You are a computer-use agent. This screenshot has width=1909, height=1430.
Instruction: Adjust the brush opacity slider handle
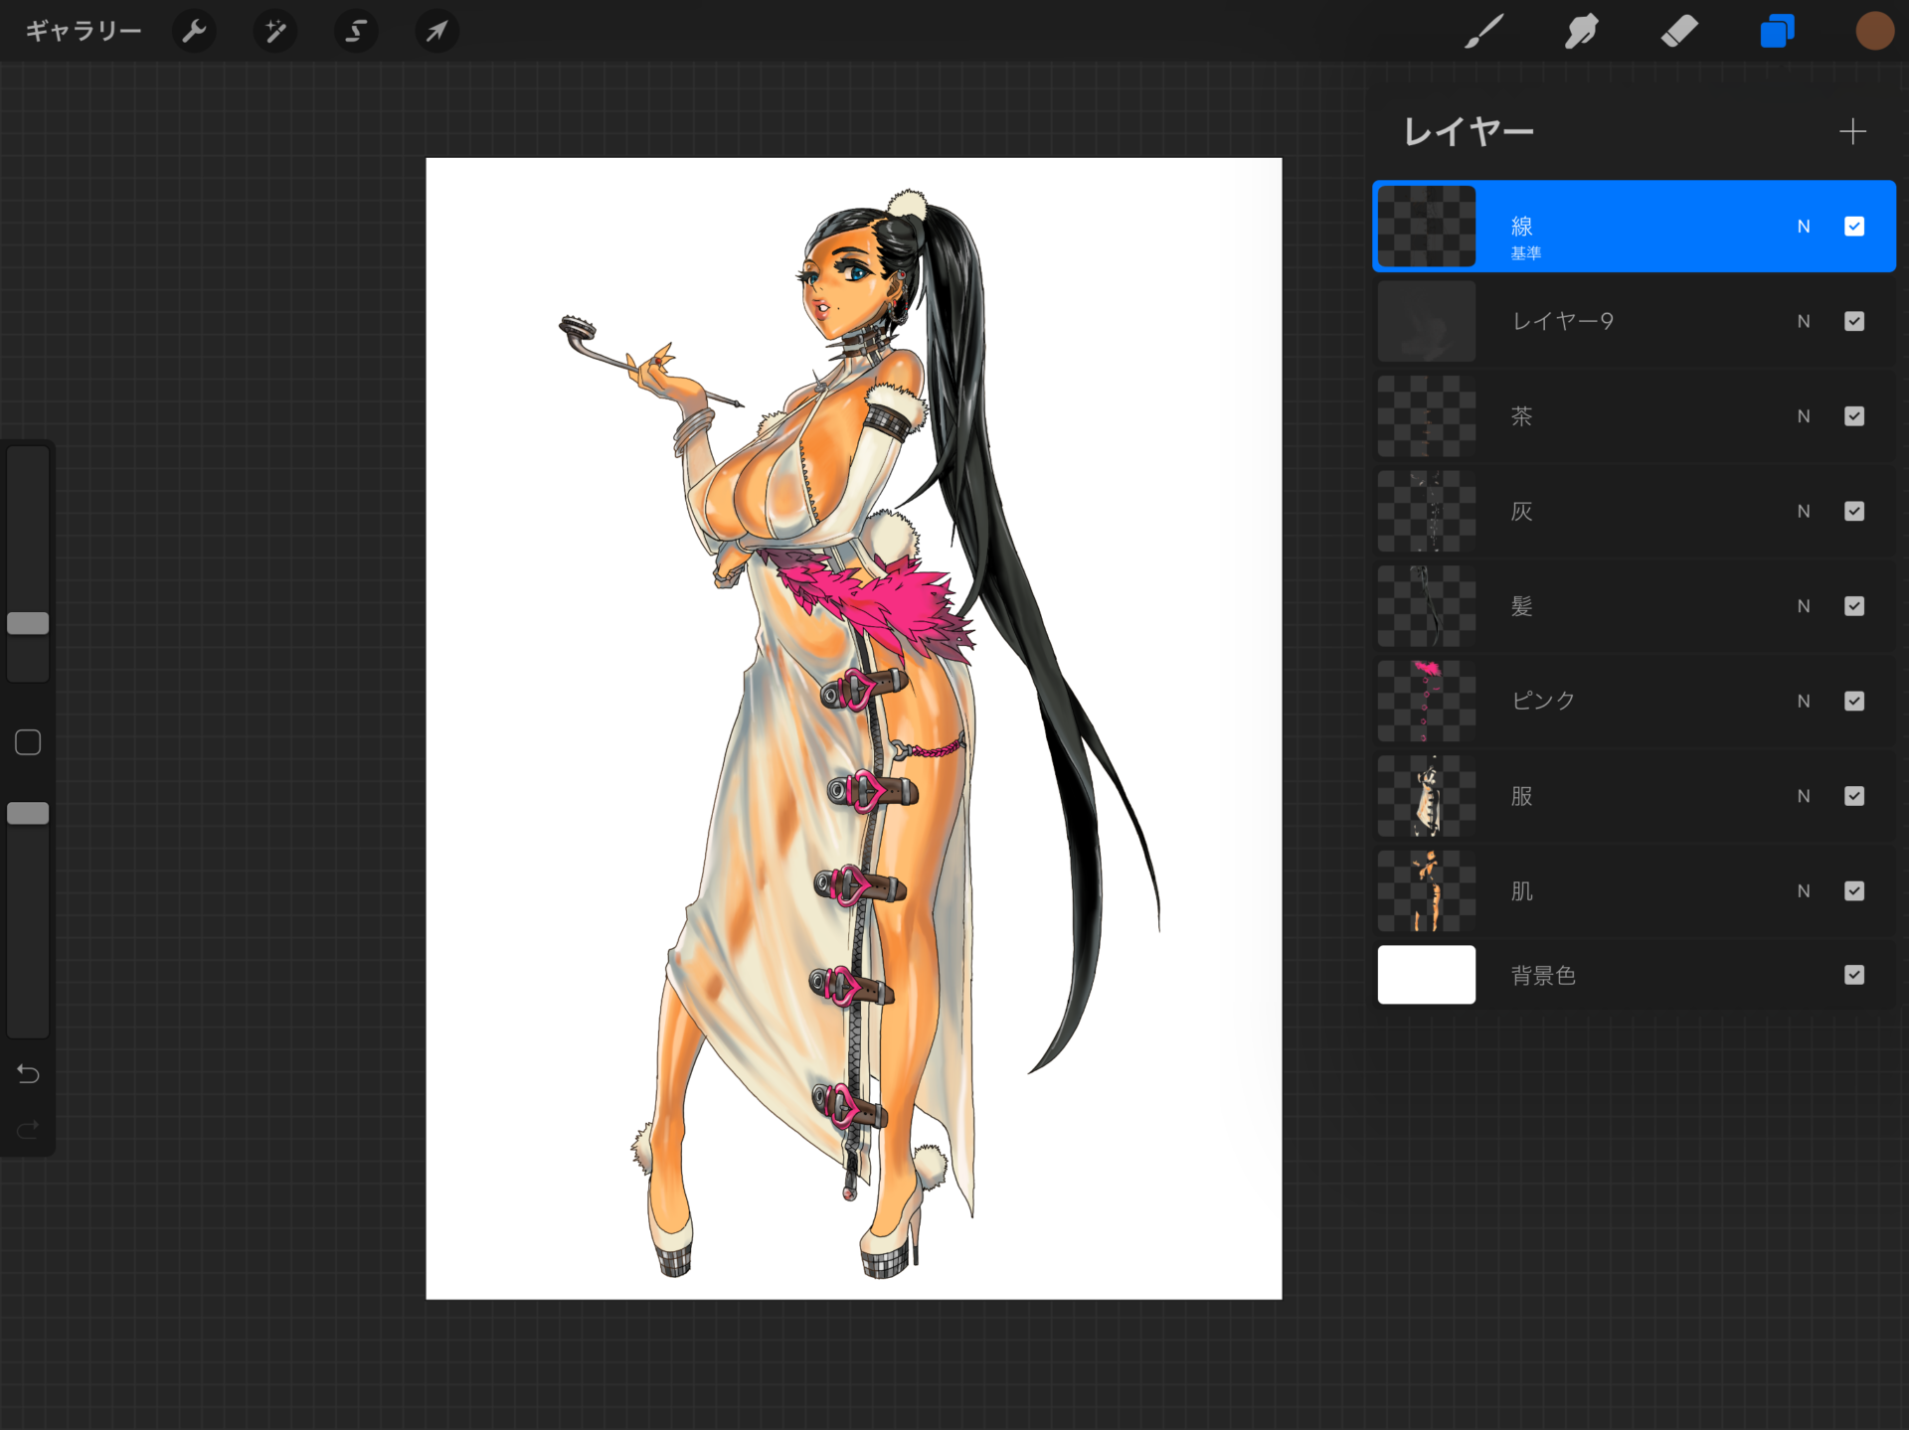click(x=28, y=813)
